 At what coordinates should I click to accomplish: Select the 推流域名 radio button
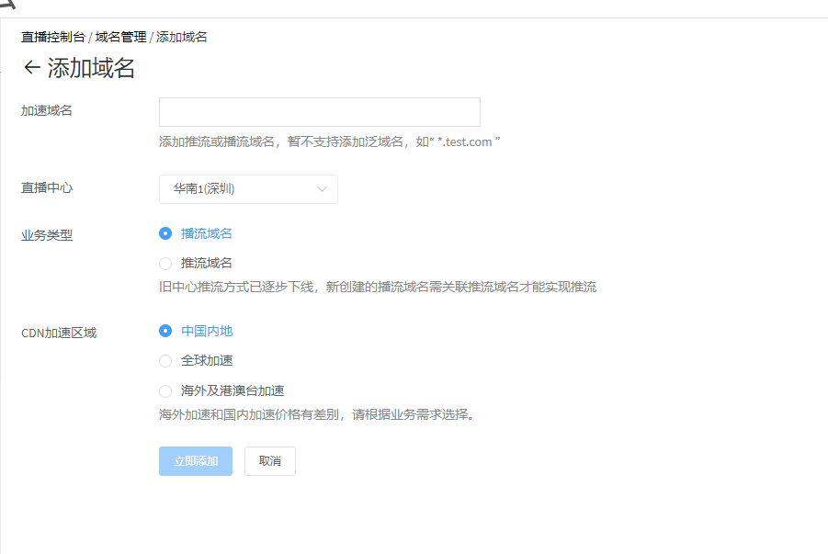coord(165,263)
